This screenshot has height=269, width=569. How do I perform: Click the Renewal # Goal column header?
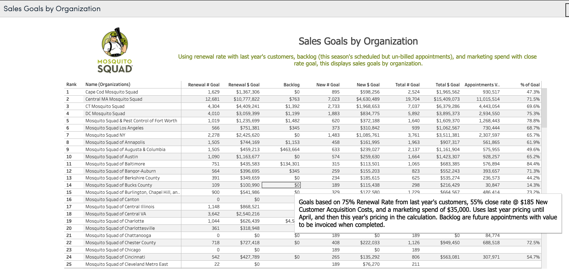pos(203,85)
